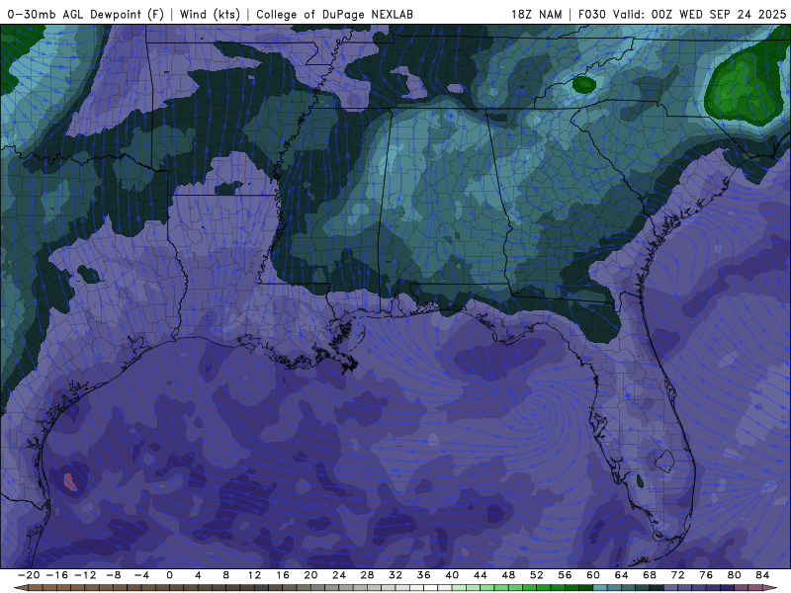The width and height of the screenshot is (791, 593).
Task: Click the 40 value on the color scale
Action: 452,575
